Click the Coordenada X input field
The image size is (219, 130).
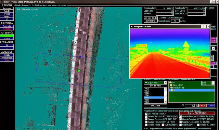165,8
